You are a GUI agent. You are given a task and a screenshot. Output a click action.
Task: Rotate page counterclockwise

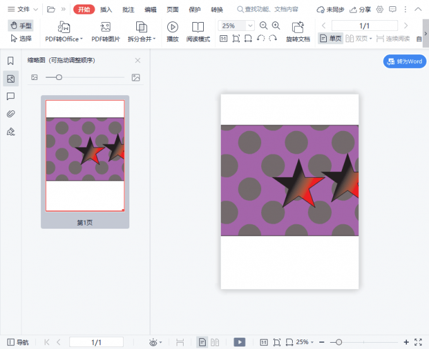pos(261,38)
